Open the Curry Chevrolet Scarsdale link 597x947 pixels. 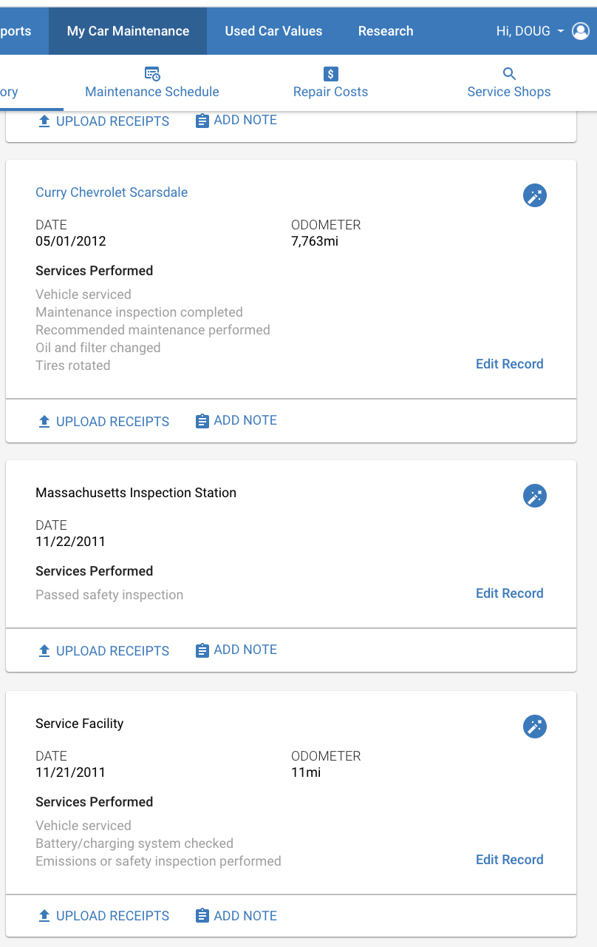coord(112,192)
